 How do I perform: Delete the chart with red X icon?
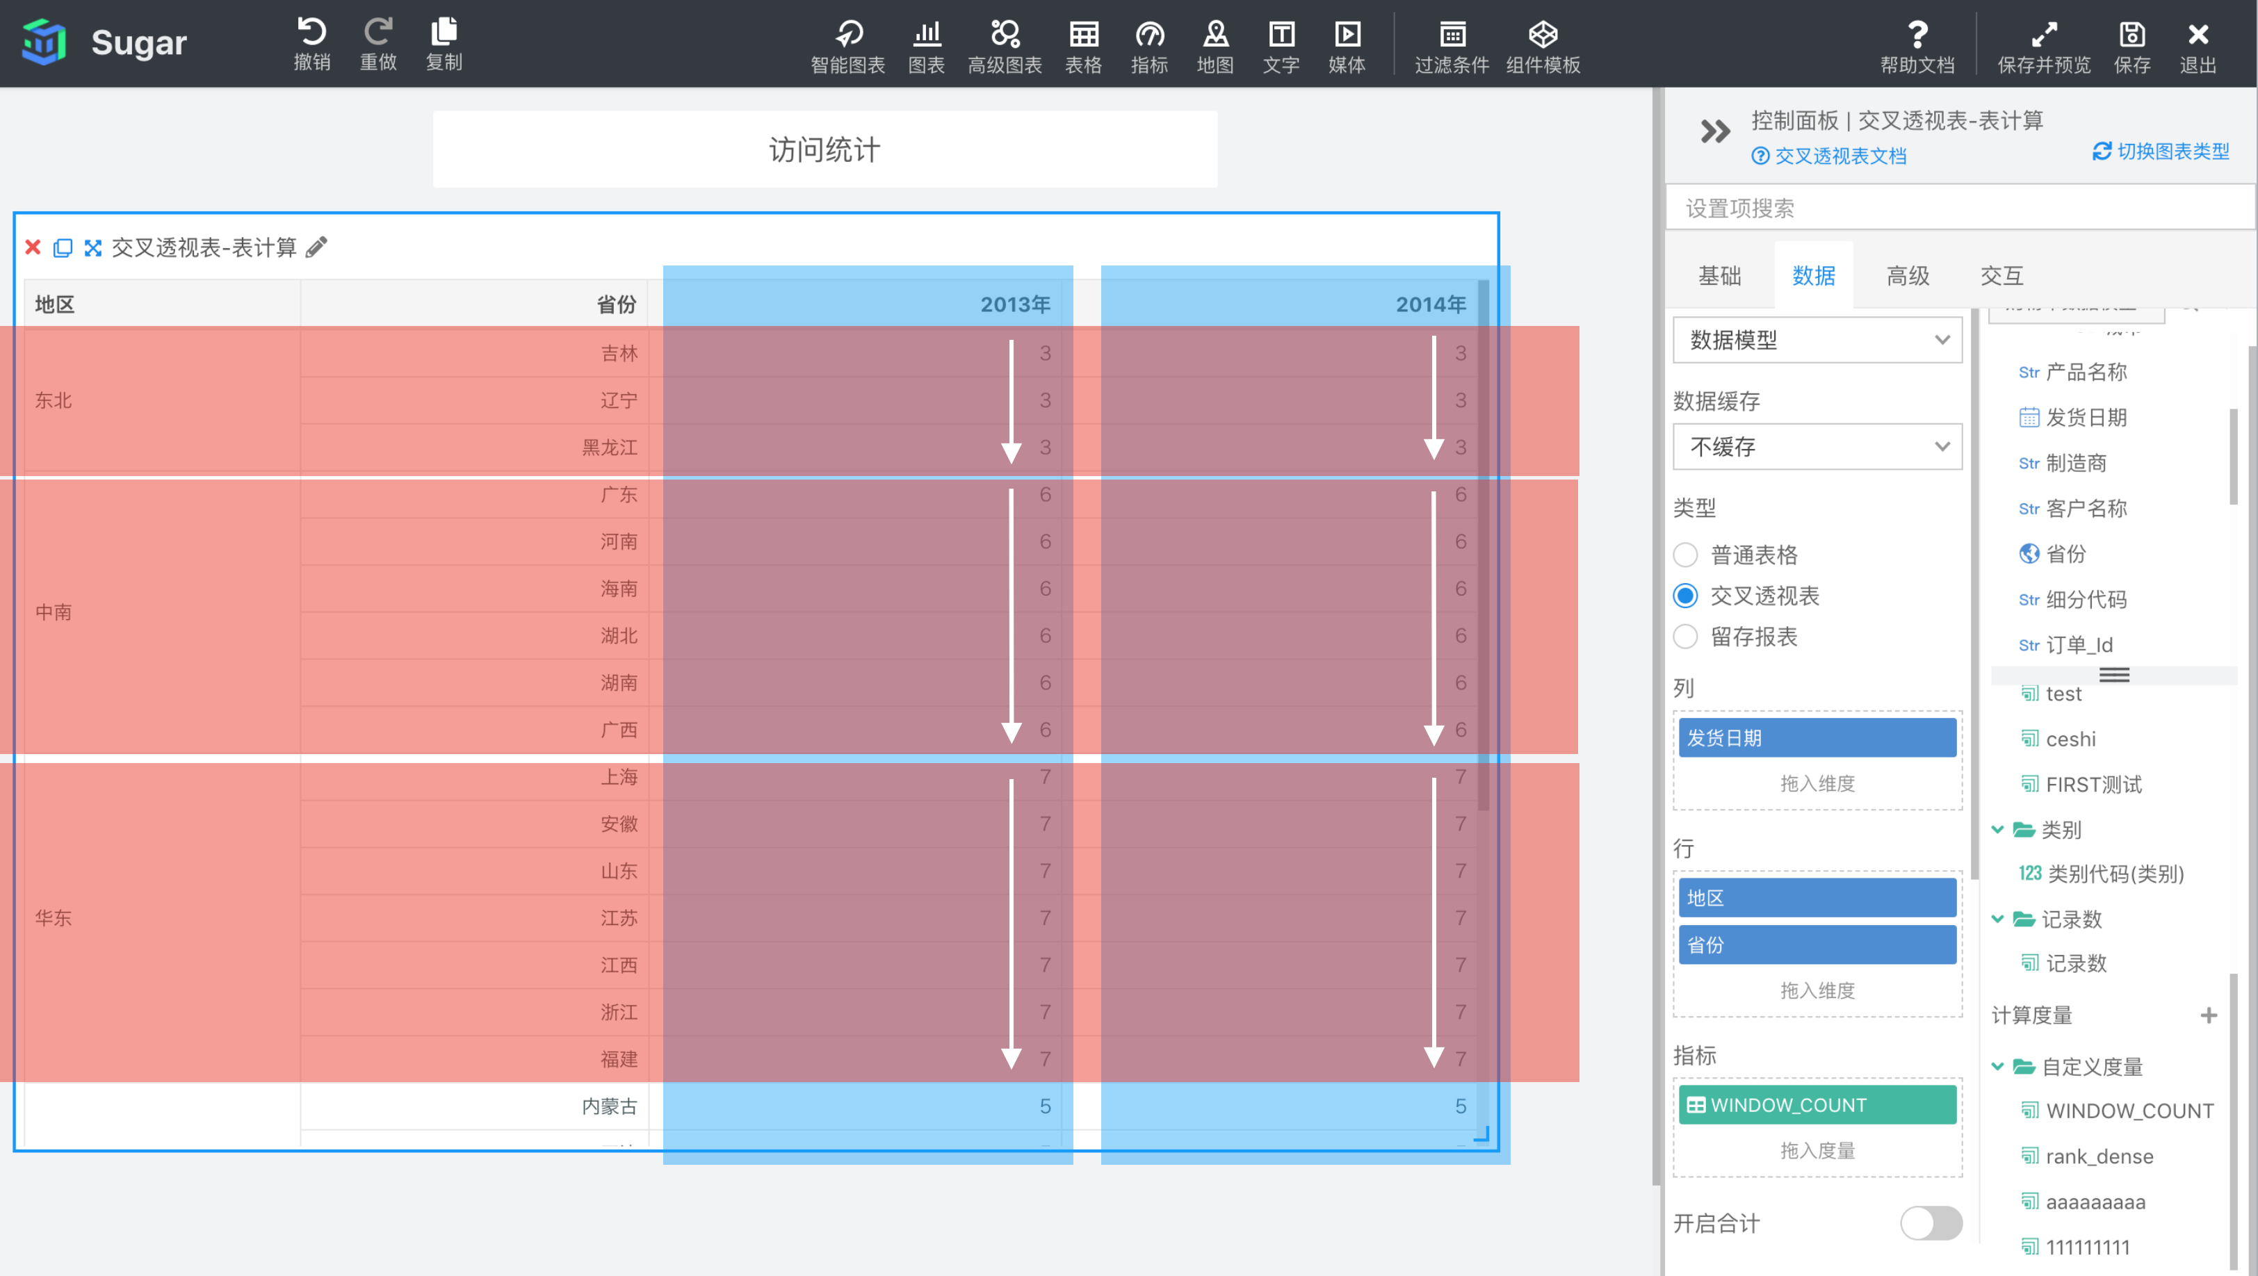tap(33, 247)
